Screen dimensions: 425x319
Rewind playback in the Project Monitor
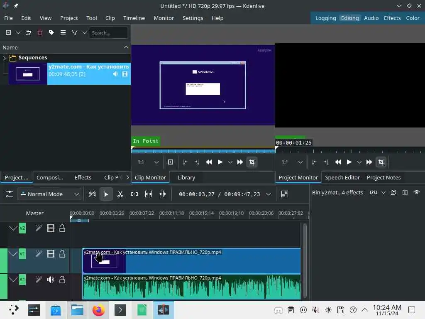[x=338, y=162]
